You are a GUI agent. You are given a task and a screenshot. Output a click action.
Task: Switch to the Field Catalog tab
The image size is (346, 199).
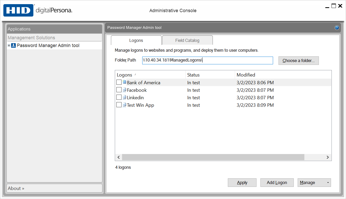(x=187, y=40)
